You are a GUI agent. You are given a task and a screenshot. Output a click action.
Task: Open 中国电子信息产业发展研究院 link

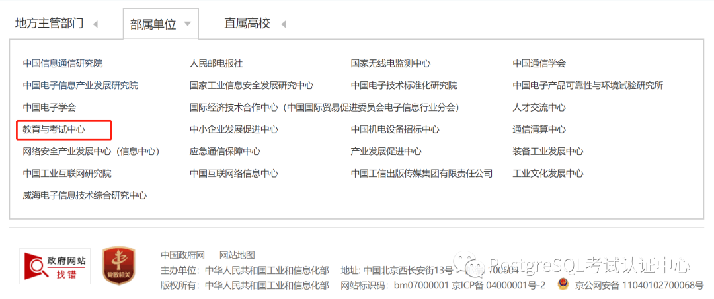tap(81, 85)
